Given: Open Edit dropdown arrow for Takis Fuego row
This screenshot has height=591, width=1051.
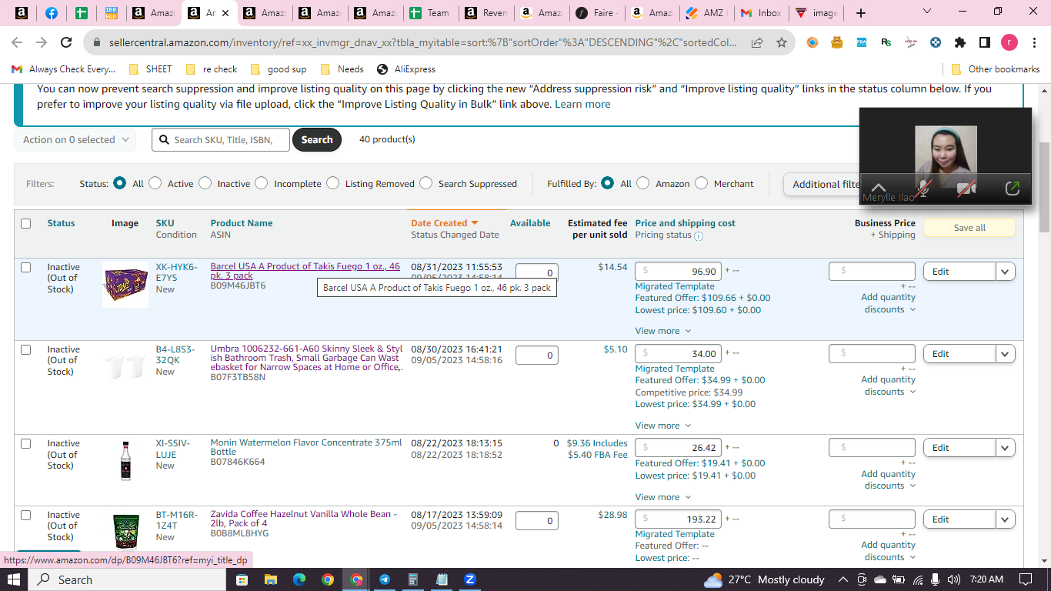Looking at the screenshot, I should [1006, 271].
